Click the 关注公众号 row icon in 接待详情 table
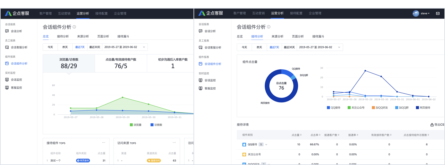Image resolution: width=445 pixels, height=165 pixels. (244, 155)
